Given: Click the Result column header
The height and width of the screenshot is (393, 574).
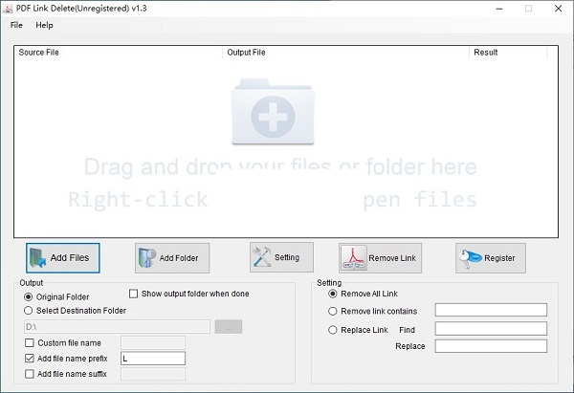Looking at the screenshot, I should [508, 53].
